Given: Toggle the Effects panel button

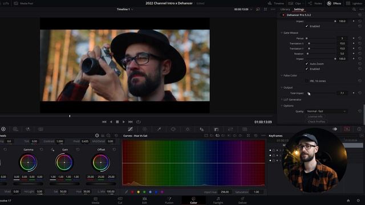Looking at the screenshot, I should tap(334, 3).
